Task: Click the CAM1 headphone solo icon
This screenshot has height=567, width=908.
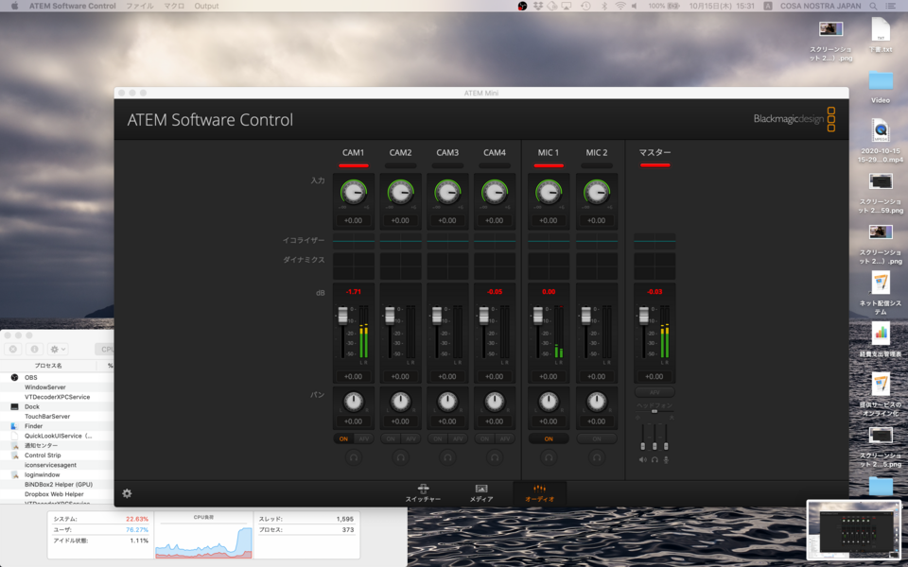Action: pyautogui.click(x=354, y=456)
